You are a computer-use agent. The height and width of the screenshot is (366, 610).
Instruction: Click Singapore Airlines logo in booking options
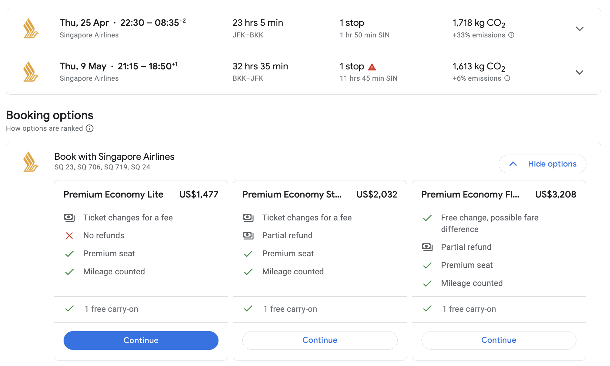pos(31,162)
